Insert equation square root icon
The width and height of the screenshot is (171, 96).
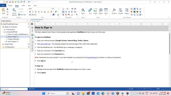coord(132,15)
